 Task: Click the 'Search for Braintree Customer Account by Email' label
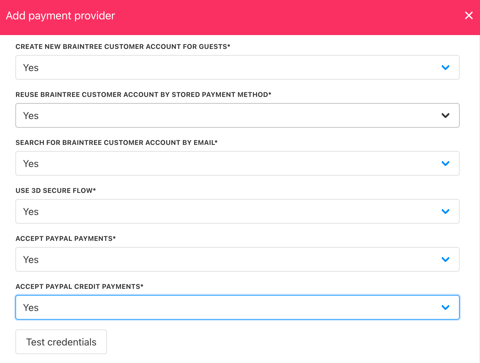116,142
